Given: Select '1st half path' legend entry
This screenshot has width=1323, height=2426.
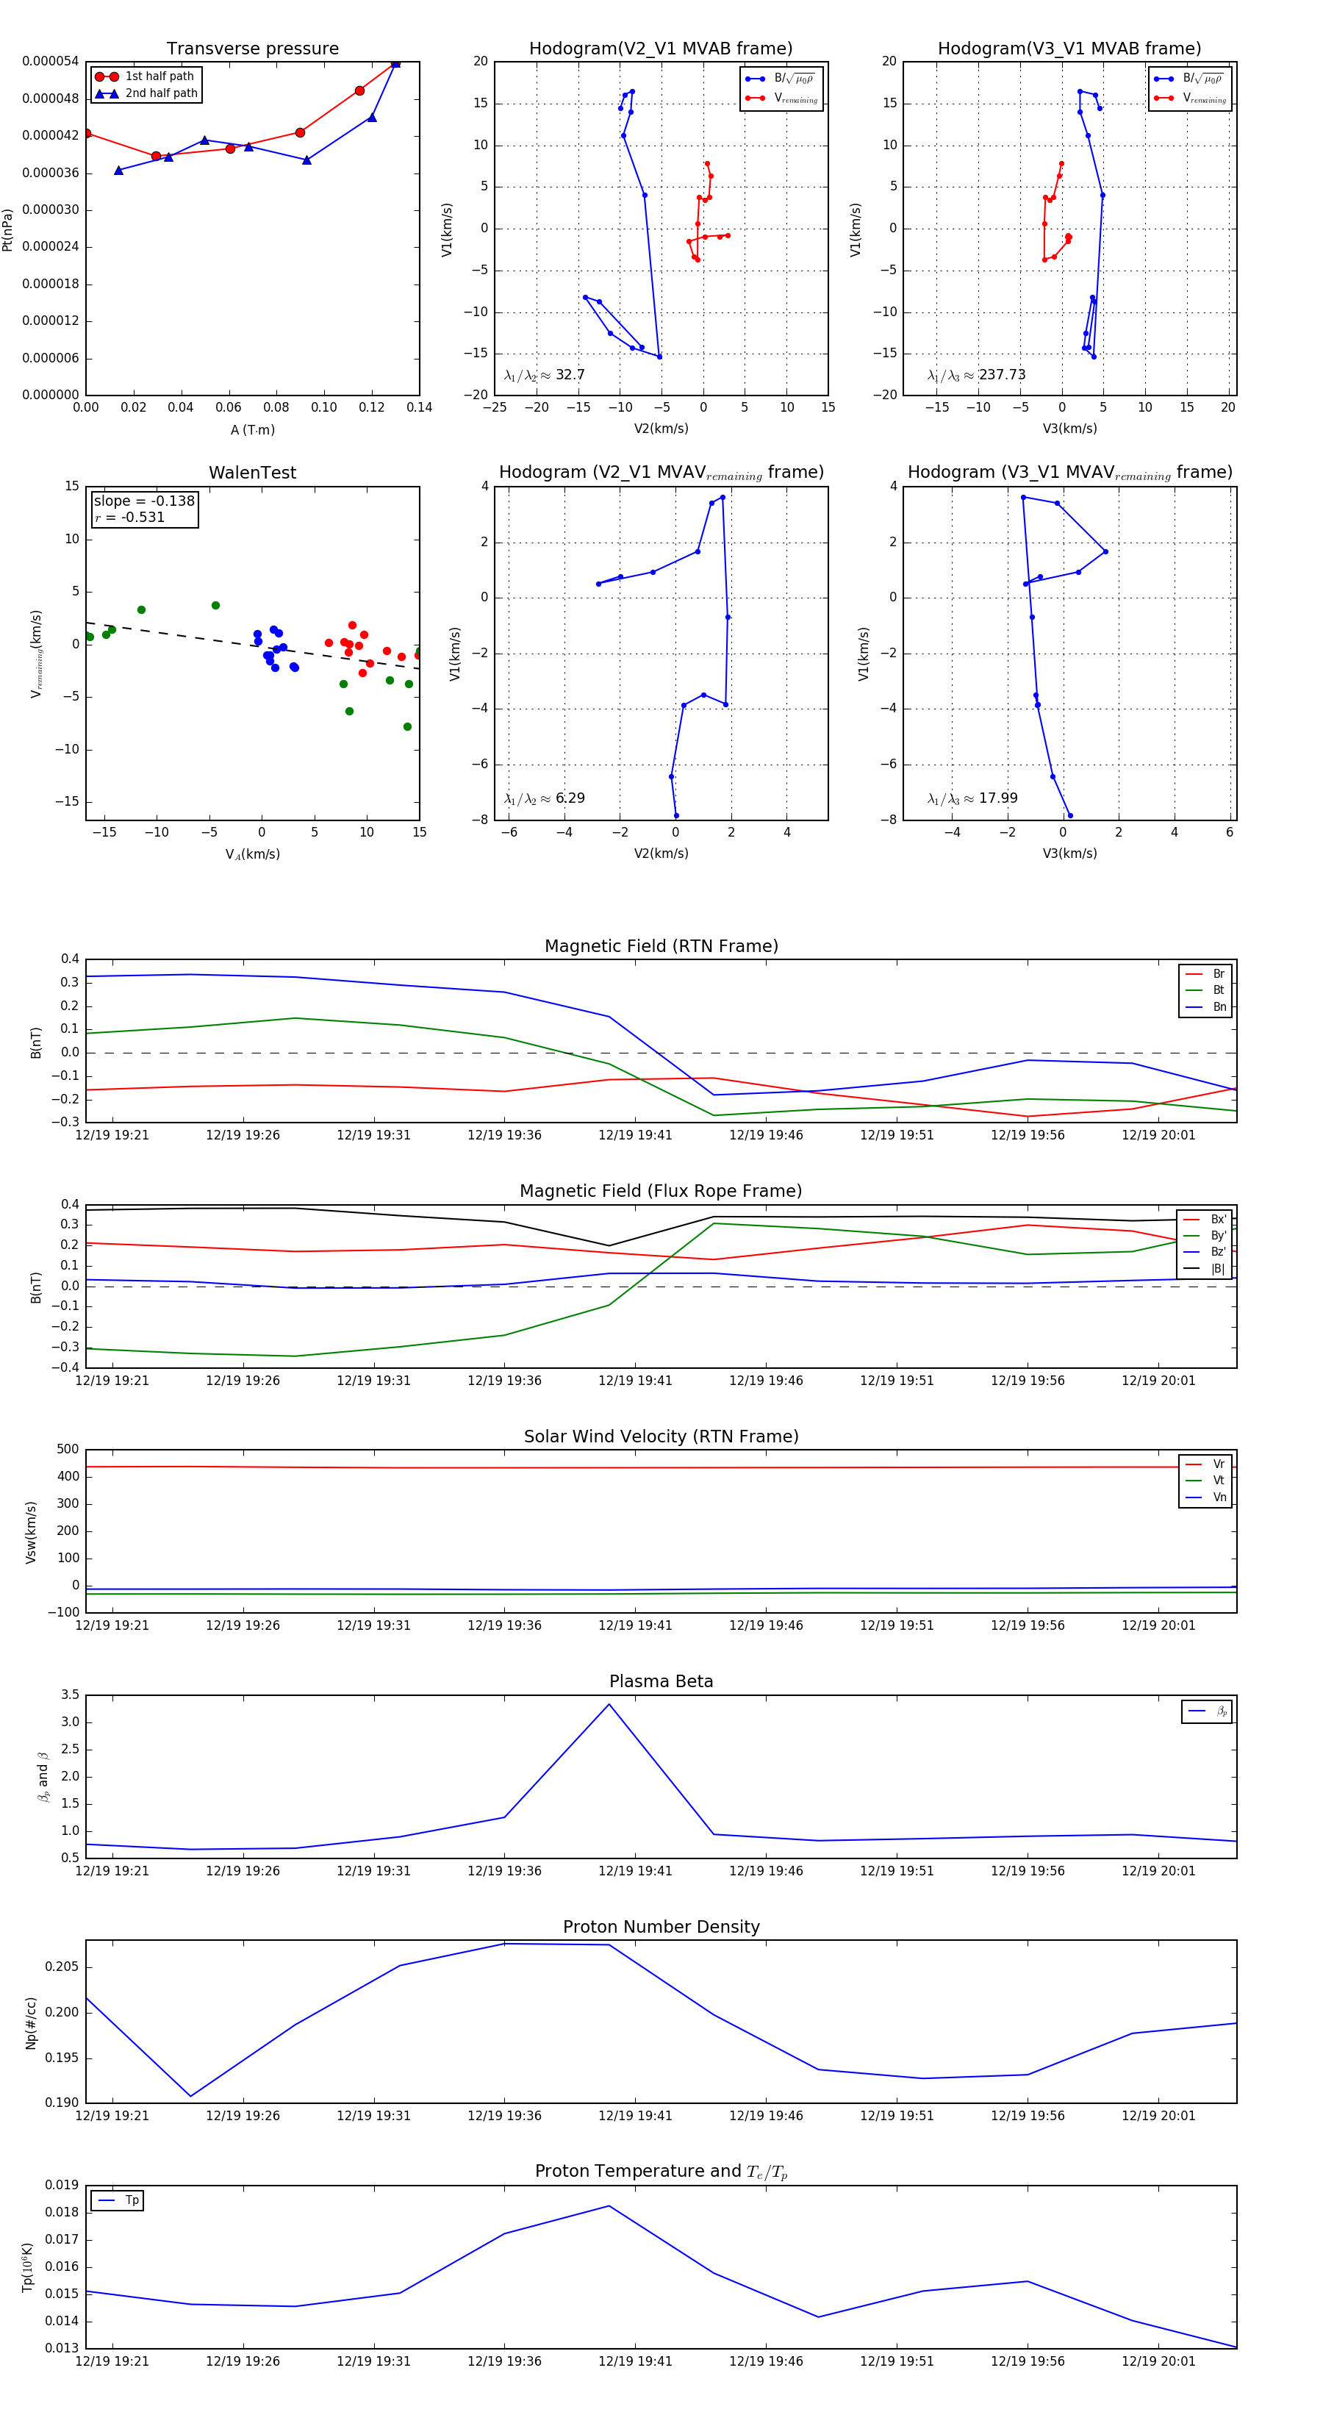Looking at the screenshot, I should pyautogui.click(x=146, y=76).
